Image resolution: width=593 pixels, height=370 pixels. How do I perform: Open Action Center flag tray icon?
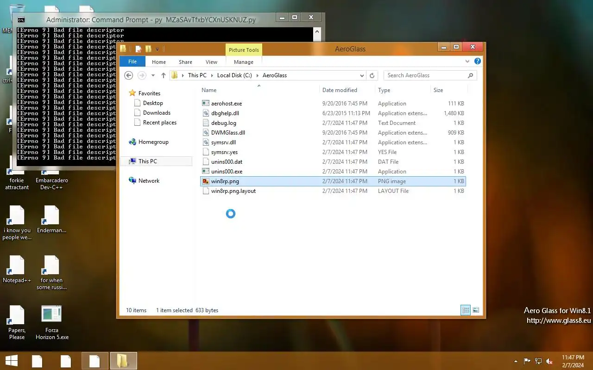(527, 361)
